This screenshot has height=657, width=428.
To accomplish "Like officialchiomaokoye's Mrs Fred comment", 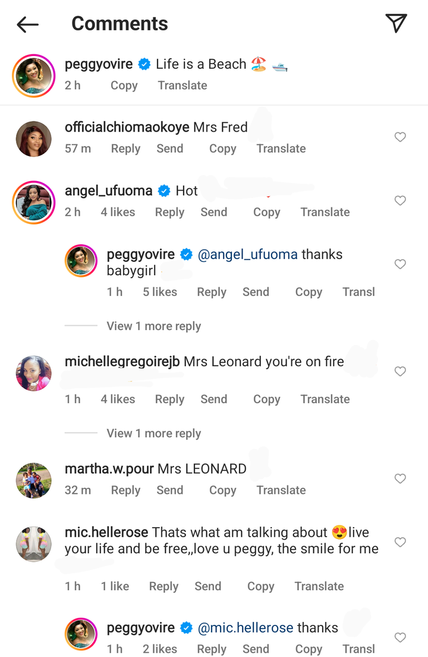I will (400, 138).
